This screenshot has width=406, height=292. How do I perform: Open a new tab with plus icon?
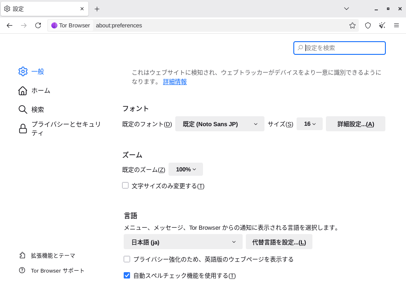[x=97, y=9]
